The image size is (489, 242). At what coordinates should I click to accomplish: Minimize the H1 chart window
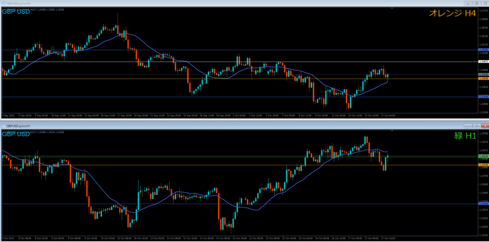468,125
